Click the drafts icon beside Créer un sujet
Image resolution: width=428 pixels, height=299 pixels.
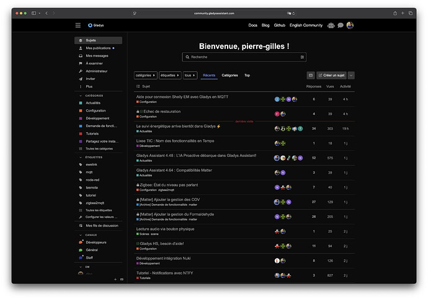(311, 75)
